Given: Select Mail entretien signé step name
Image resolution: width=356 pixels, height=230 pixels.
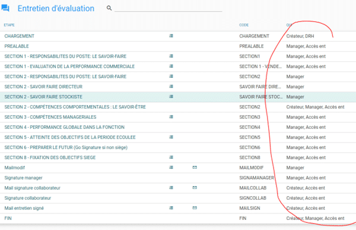Looking at the screenshot, I should 24,208.
